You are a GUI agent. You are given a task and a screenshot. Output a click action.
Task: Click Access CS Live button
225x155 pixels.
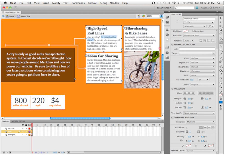(209, 7)
